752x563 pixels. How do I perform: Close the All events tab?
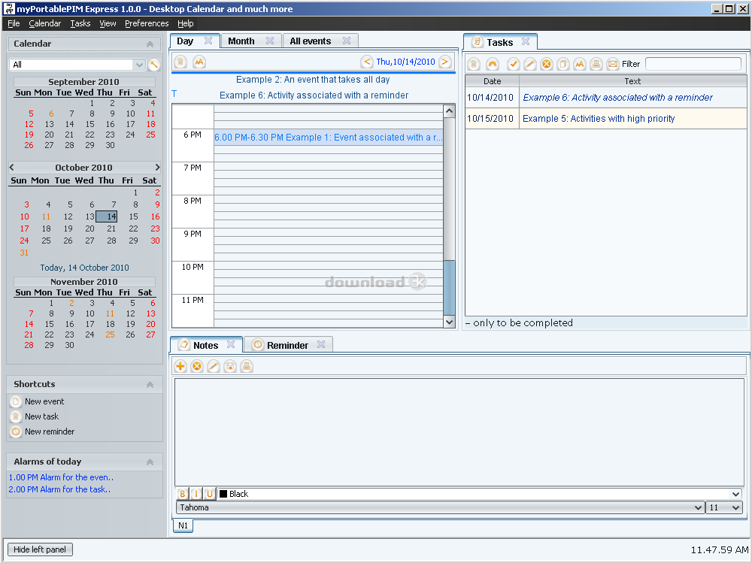click(x=347, y=41)
